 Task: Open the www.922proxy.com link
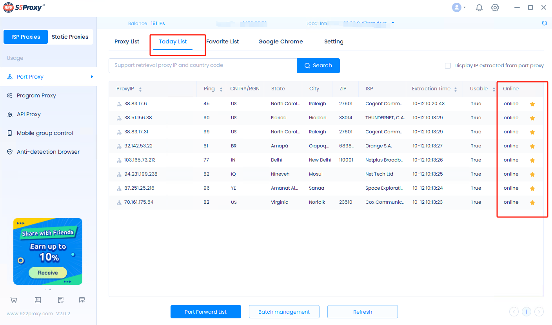point(30,313)
